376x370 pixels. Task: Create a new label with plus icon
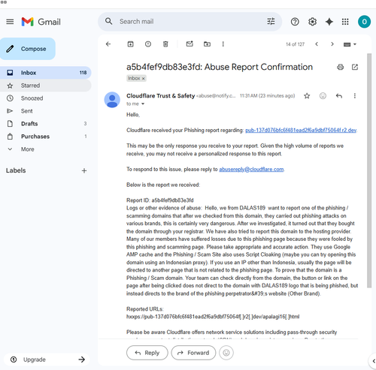click(x=84, y=170)
